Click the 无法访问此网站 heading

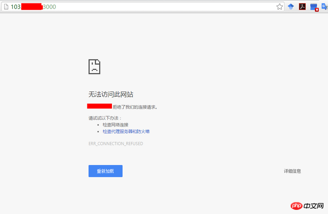click(111, 94)
